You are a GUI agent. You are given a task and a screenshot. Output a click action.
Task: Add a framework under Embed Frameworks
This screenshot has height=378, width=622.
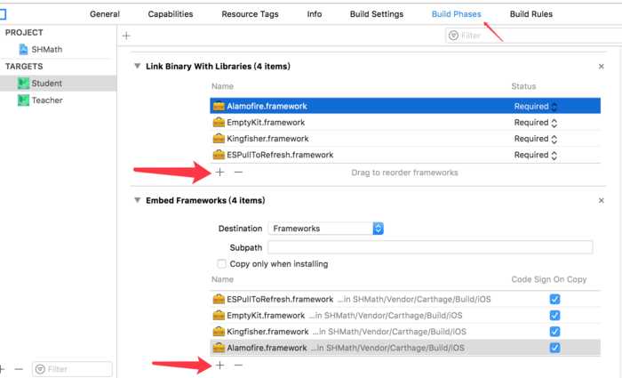tap(219, 366)
